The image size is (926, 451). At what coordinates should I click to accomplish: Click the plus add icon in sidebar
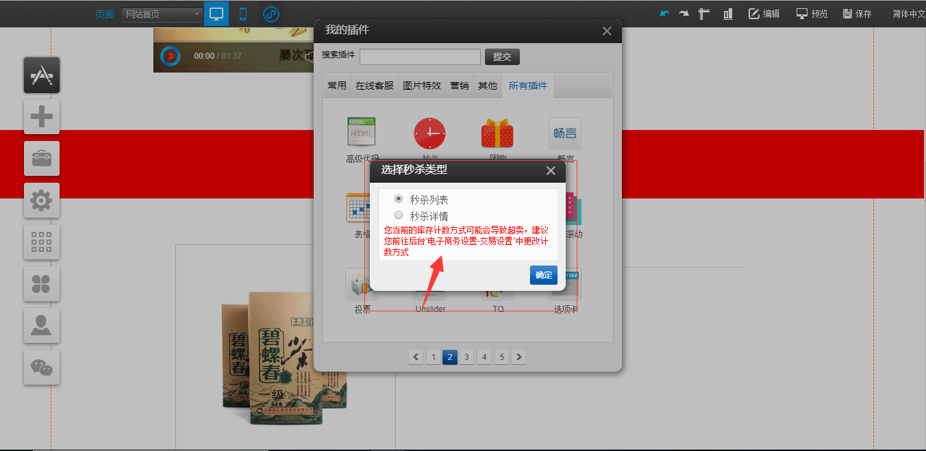click(42, 117)
